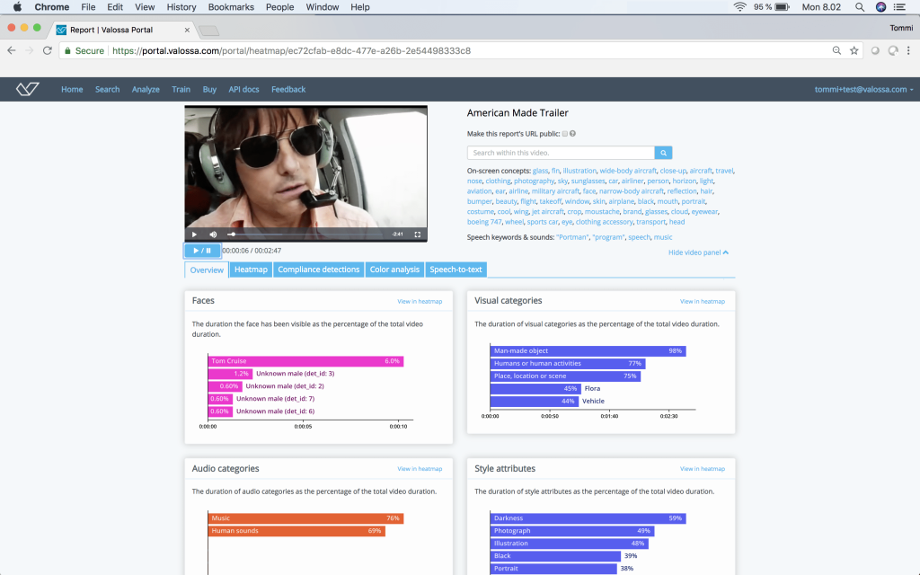This screenshot has height=575, width=920.
Task: Click the Tom Cruise face bar
Action: [305, 361]
